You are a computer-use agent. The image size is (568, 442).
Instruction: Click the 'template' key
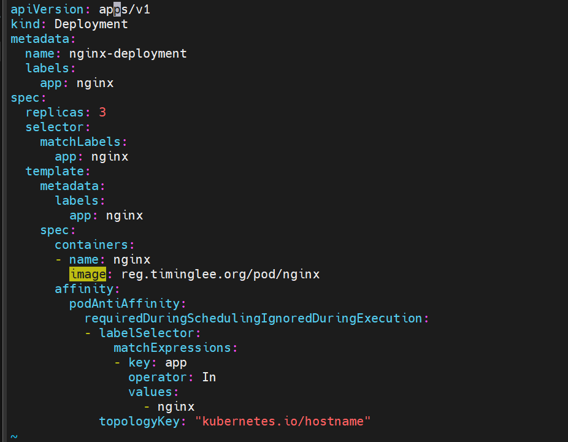[55, 171]
